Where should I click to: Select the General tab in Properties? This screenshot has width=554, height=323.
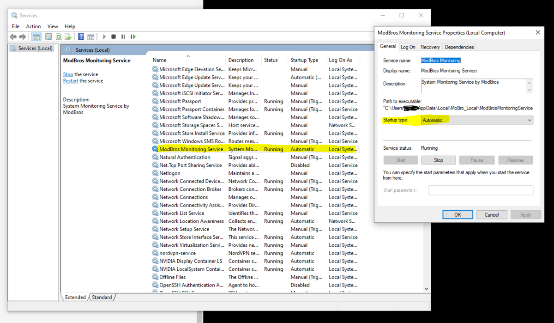point(388,46)
